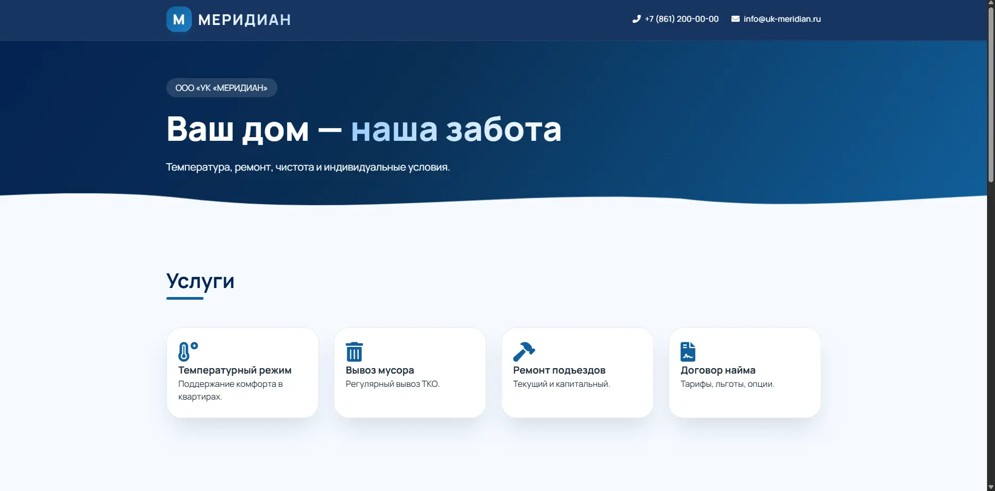Click the text Текущий и капитальный
Screen dimensions: 995x491
tap(561, 384)
